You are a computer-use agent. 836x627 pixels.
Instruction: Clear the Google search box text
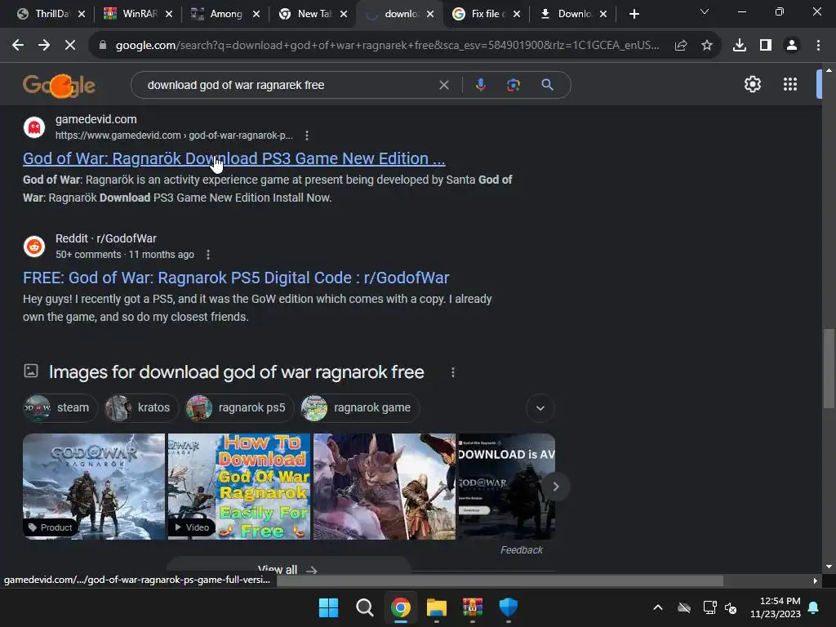443,85
